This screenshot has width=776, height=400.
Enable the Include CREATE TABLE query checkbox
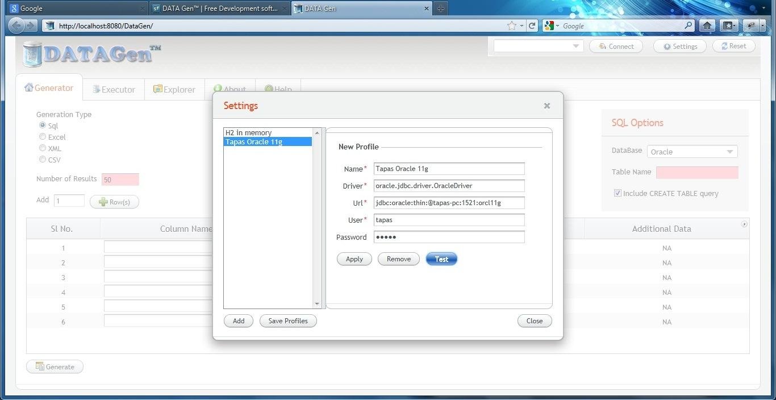point(618,193)
